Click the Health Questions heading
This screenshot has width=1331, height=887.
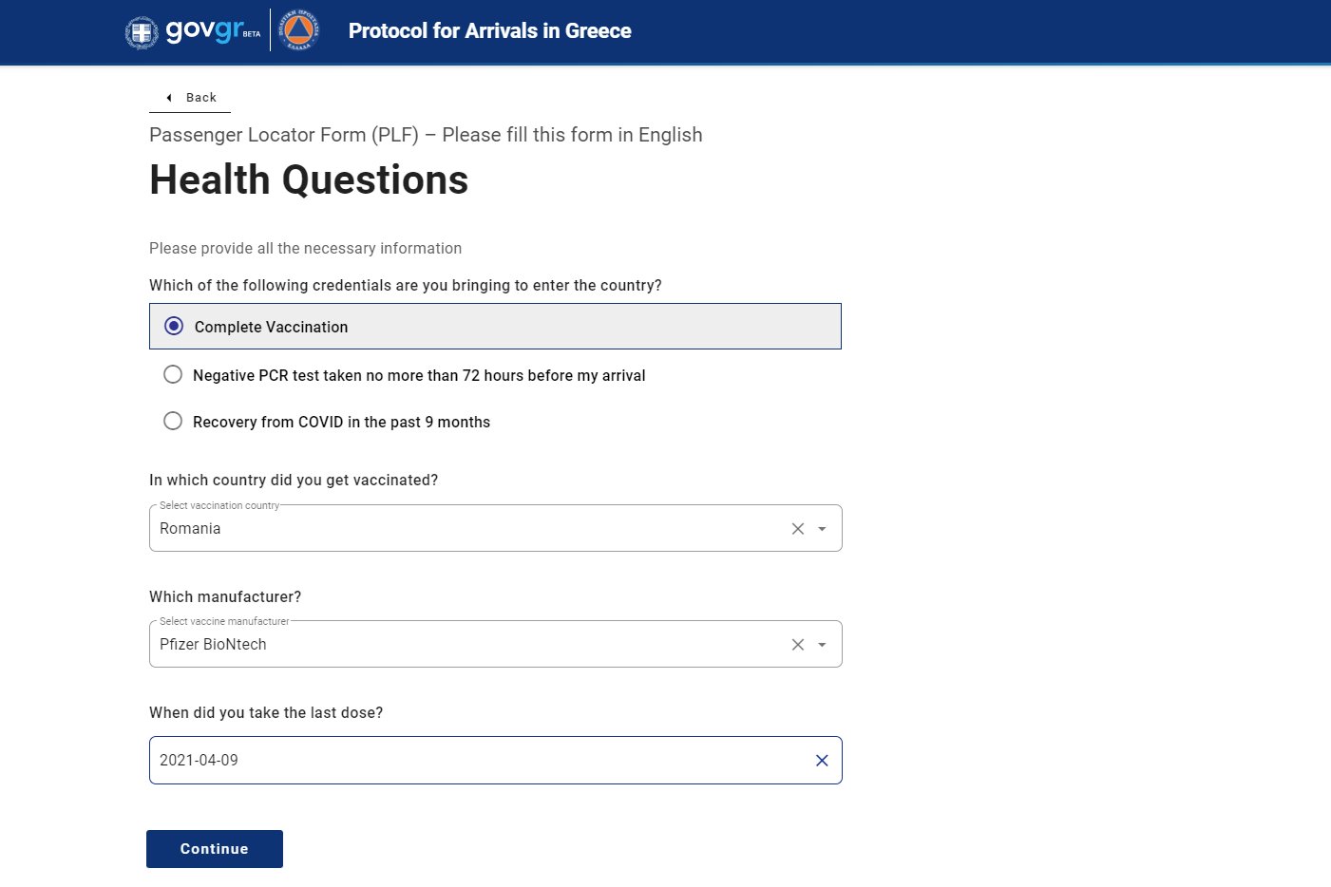pyautogui.click(x=309, y=180)
